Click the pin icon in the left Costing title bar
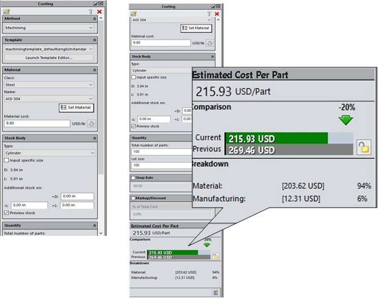This screenshot has width=378, height=298. [x=94, y=3]
